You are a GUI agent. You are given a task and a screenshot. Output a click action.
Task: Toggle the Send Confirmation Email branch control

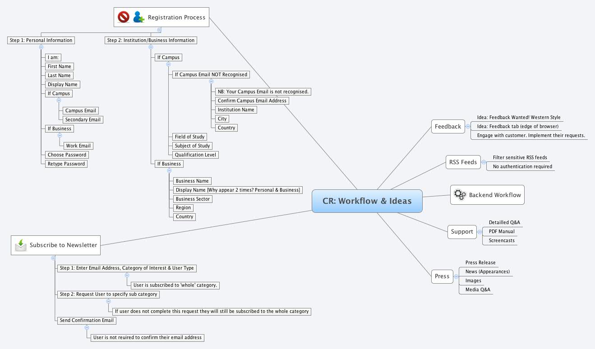pyautogui.click(x=87, y=326)
